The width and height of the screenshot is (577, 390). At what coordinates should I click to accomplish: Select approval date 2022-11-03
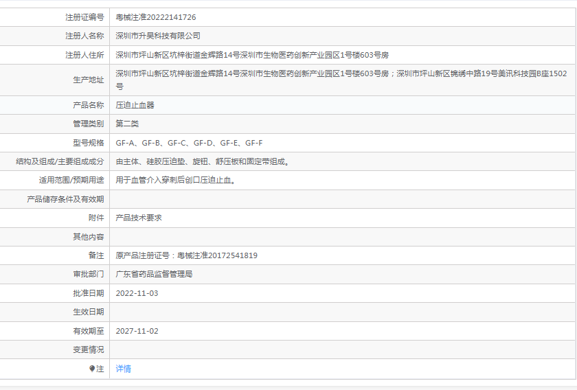[x=137, y=293]
